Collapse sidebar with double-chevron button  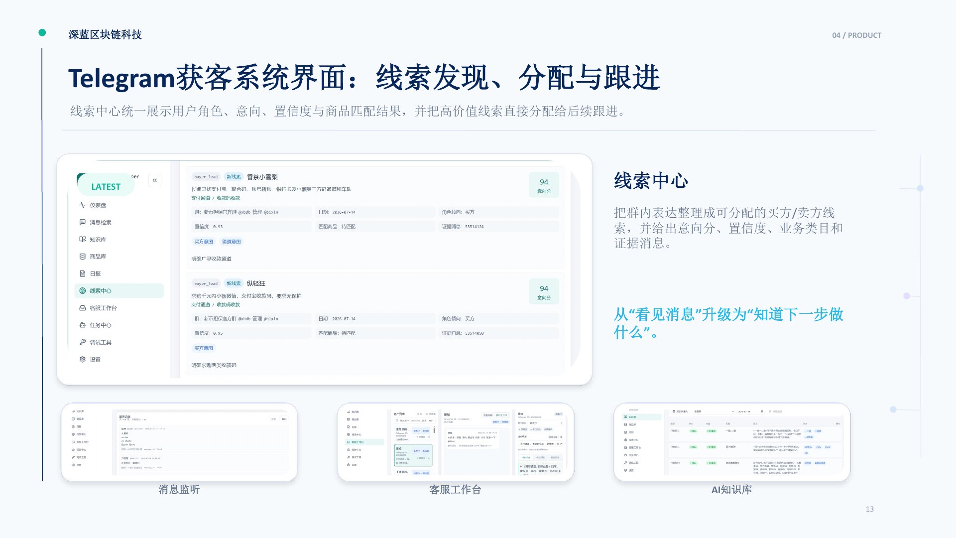point(155,180)
